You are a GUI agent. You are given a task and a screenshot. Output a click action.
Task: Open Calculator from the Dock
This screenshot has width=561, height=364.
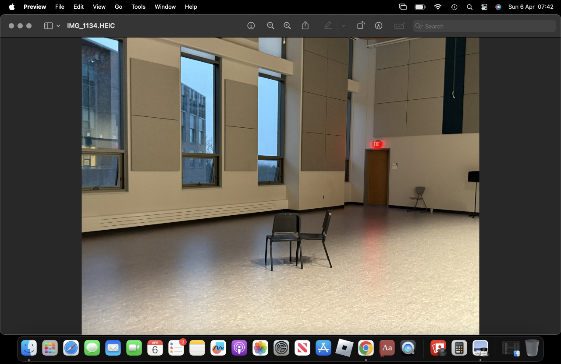459,348
